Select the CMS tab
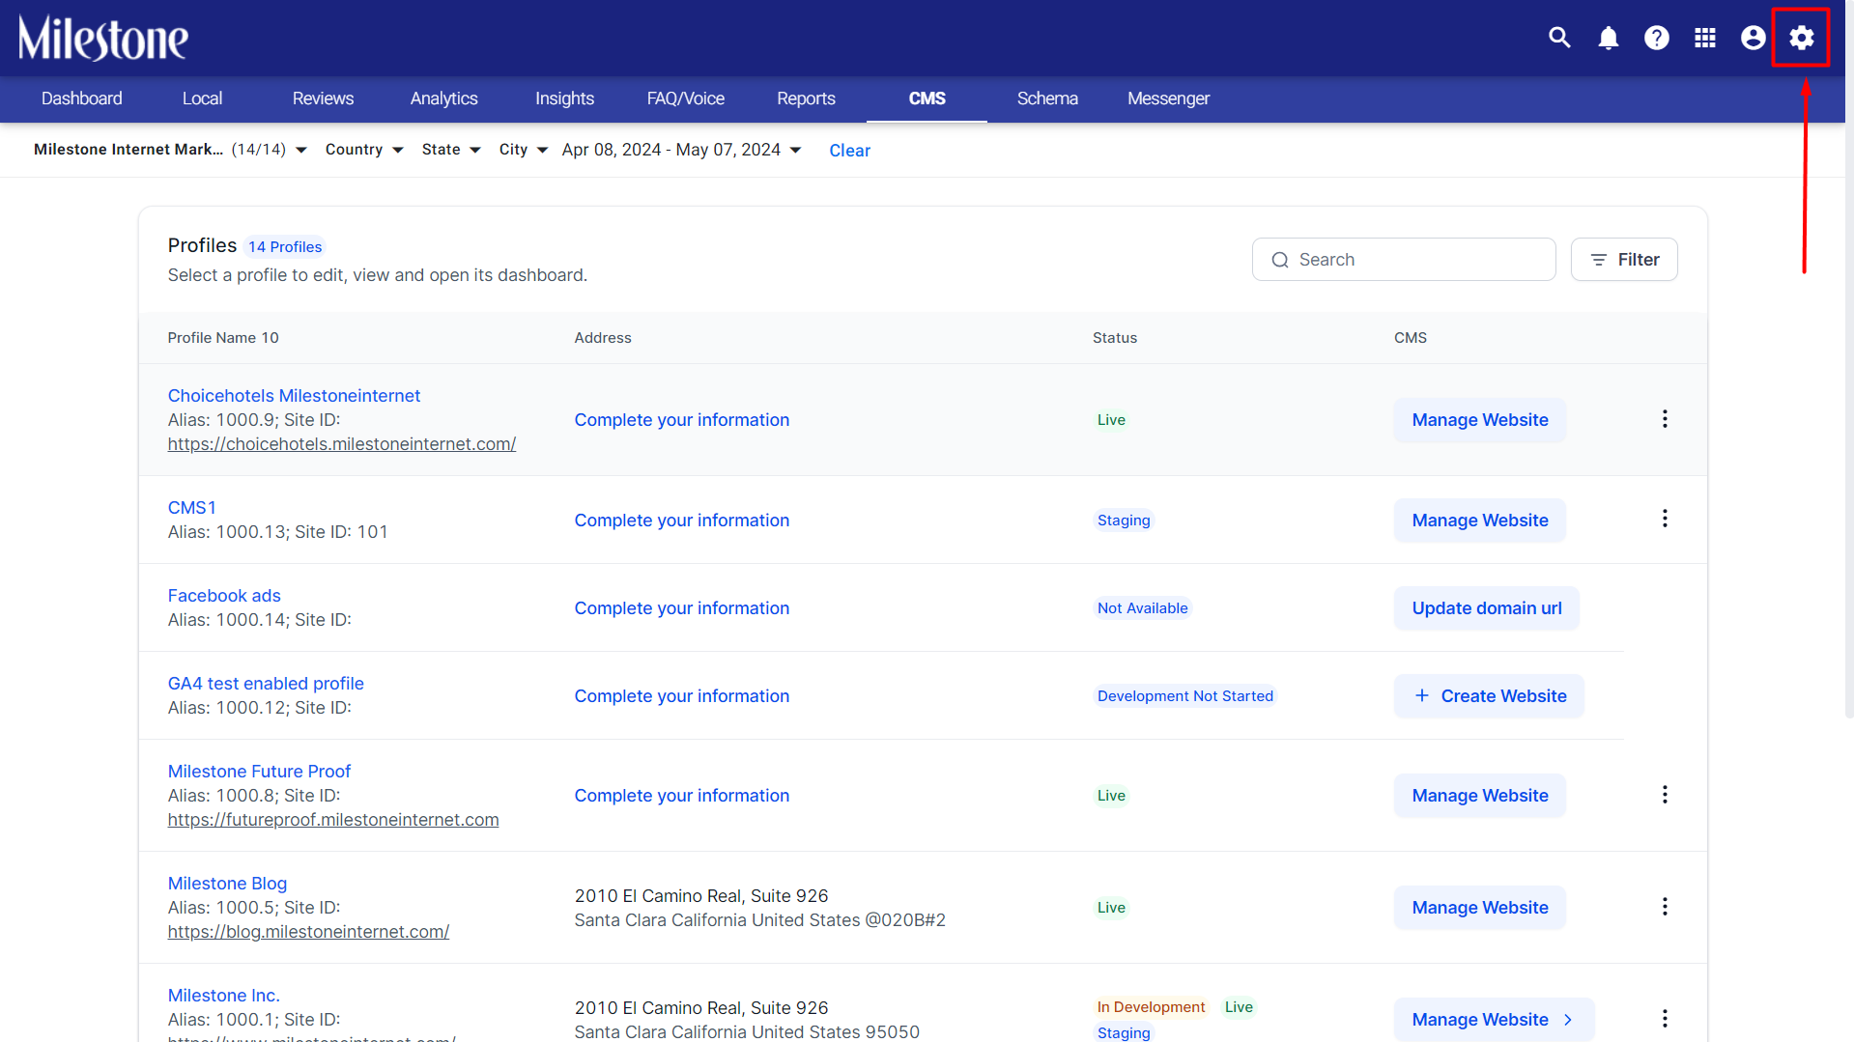Viewport: 1854px width, 1042px height. [927, 99]
